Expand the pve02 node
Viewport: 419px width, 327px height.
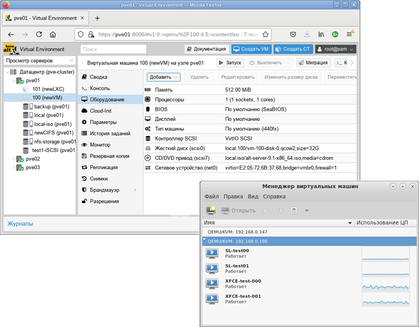tap(14, 159)
